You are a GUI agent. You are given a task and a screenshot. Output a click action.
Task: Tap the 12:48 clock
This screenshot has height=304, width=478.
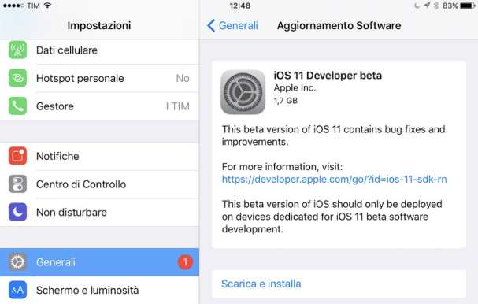(240, 6)
